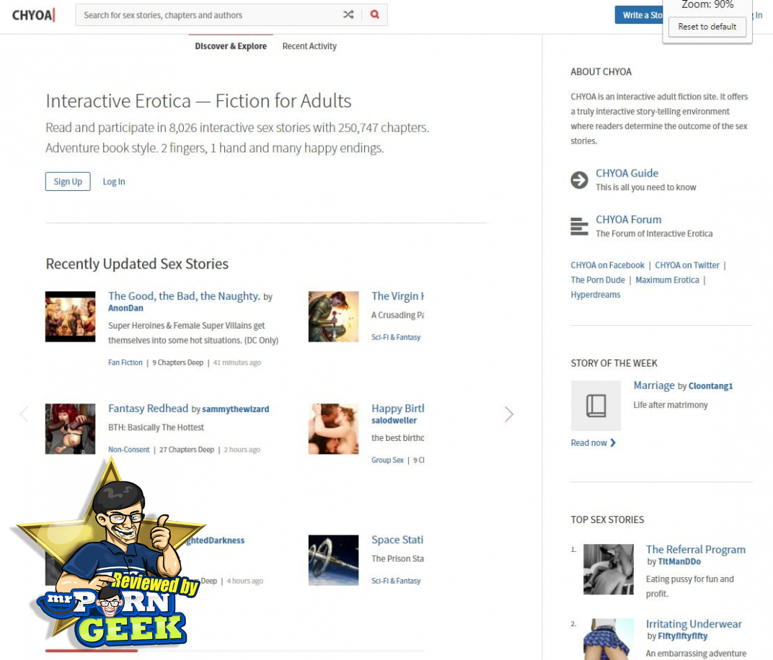
Task: Click The Good, the Bad, the Naughty thumbnail
Action: coord(70,317)
